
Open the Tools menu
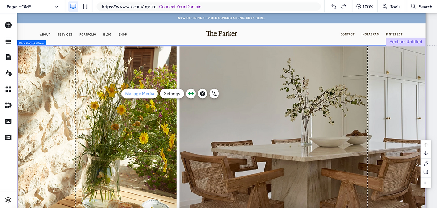tap(392, 7)
